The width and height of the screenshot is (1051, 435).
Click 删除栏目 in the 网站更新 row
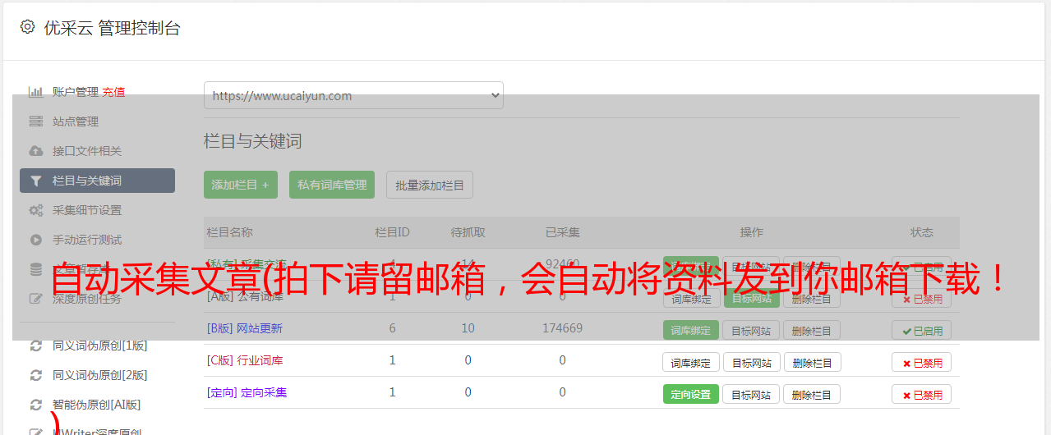pyautogui.click(x=812, y=331)
